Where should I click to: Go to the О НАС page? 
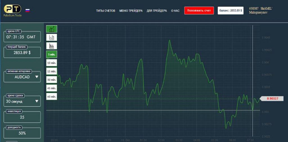[175, 11]
